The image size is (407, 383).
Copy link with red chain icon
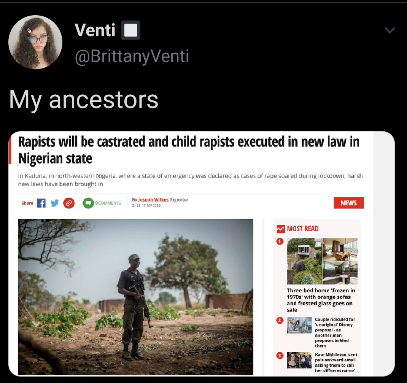pos(69,203)
